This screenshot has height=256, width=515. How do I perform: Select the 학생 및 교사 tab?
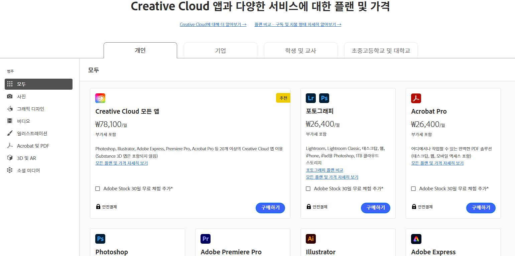[x=301, y=50]
